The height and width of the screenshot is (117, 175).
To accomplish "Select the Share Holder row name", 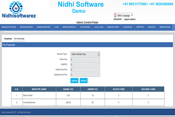I will click(x=28, y=95).
